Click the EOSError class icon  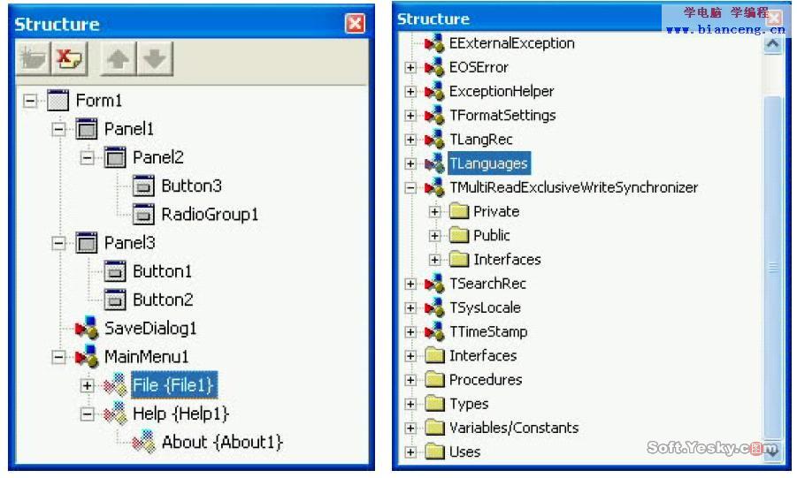pos(434,67)
